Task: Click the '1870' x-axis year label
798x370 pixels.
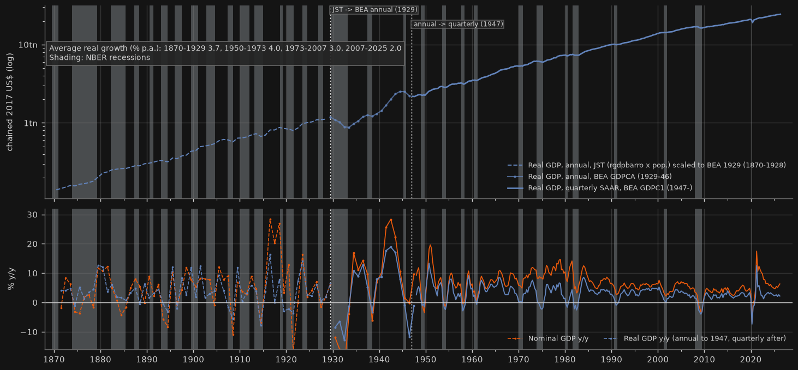Action: pos(53,360)
